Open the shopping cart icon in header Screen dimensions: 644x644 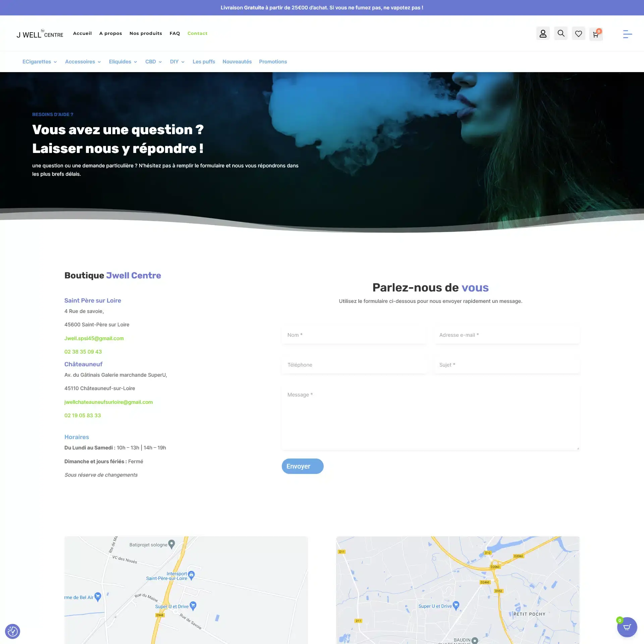pyautogui.click(x=596, y=34)
